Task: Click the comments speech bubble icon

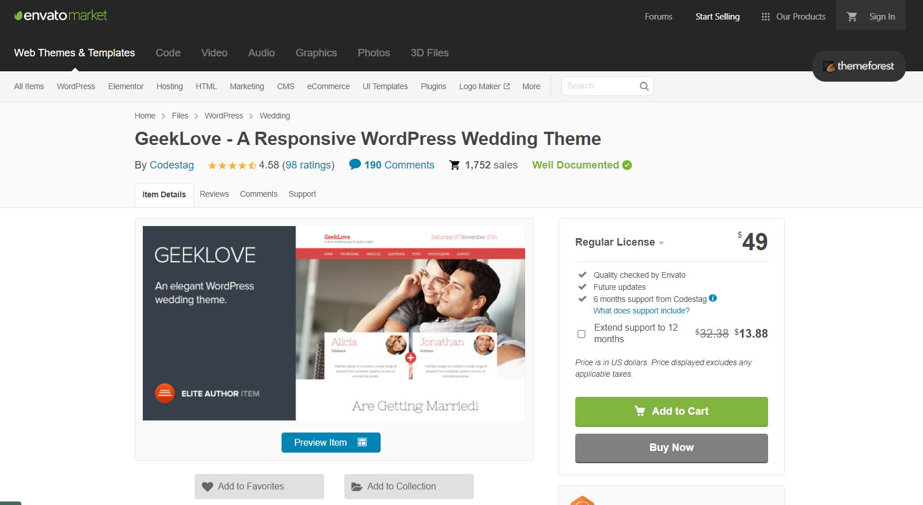Action: coord(355,164)
